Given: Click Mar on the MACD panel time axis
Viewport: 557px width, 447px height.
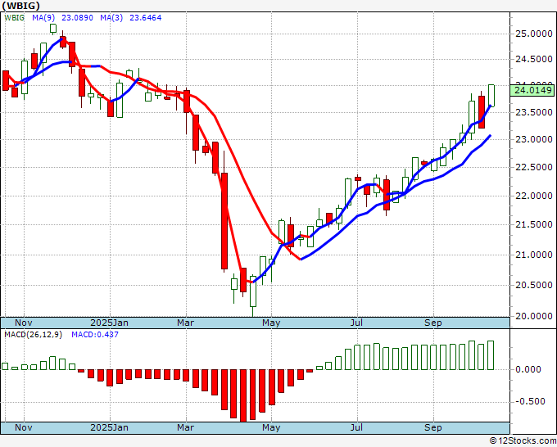Looking at the screenshot, I should click(x=185, y=427).
